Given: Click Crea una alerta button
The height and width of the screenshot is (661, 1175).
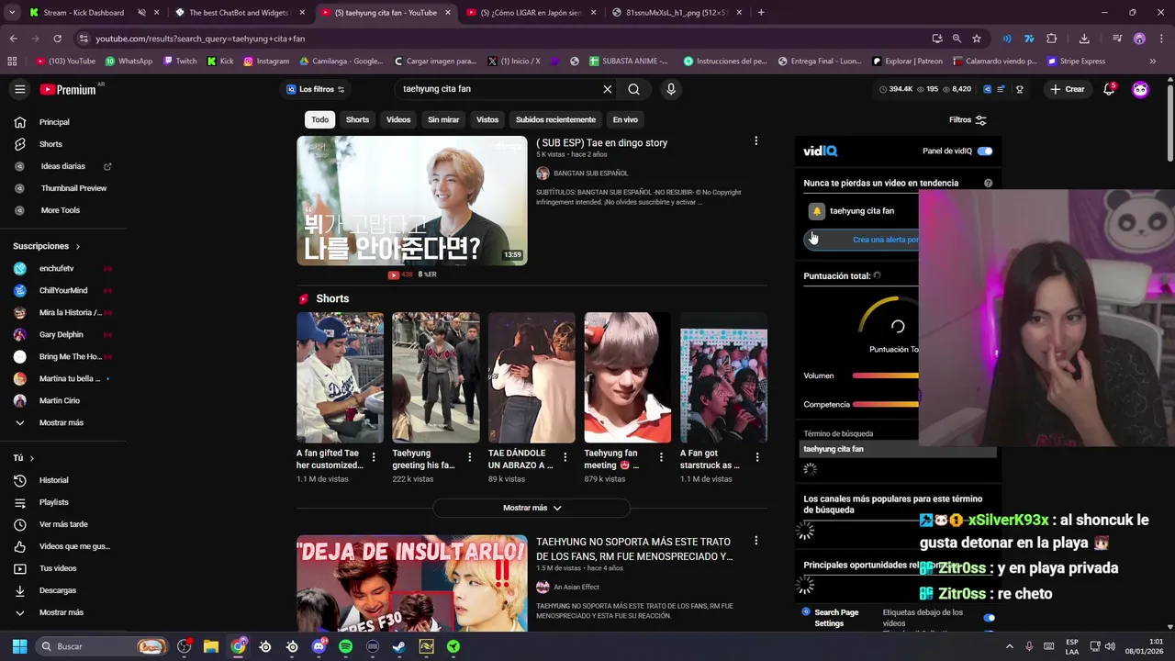Looking at the screenshot, I should 862,240.
